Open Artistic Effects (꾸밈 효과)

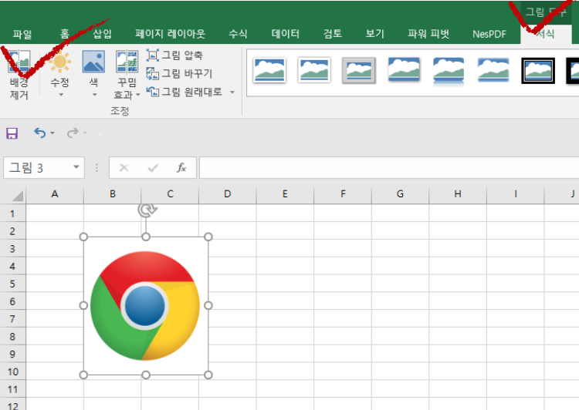click(127, 75)
